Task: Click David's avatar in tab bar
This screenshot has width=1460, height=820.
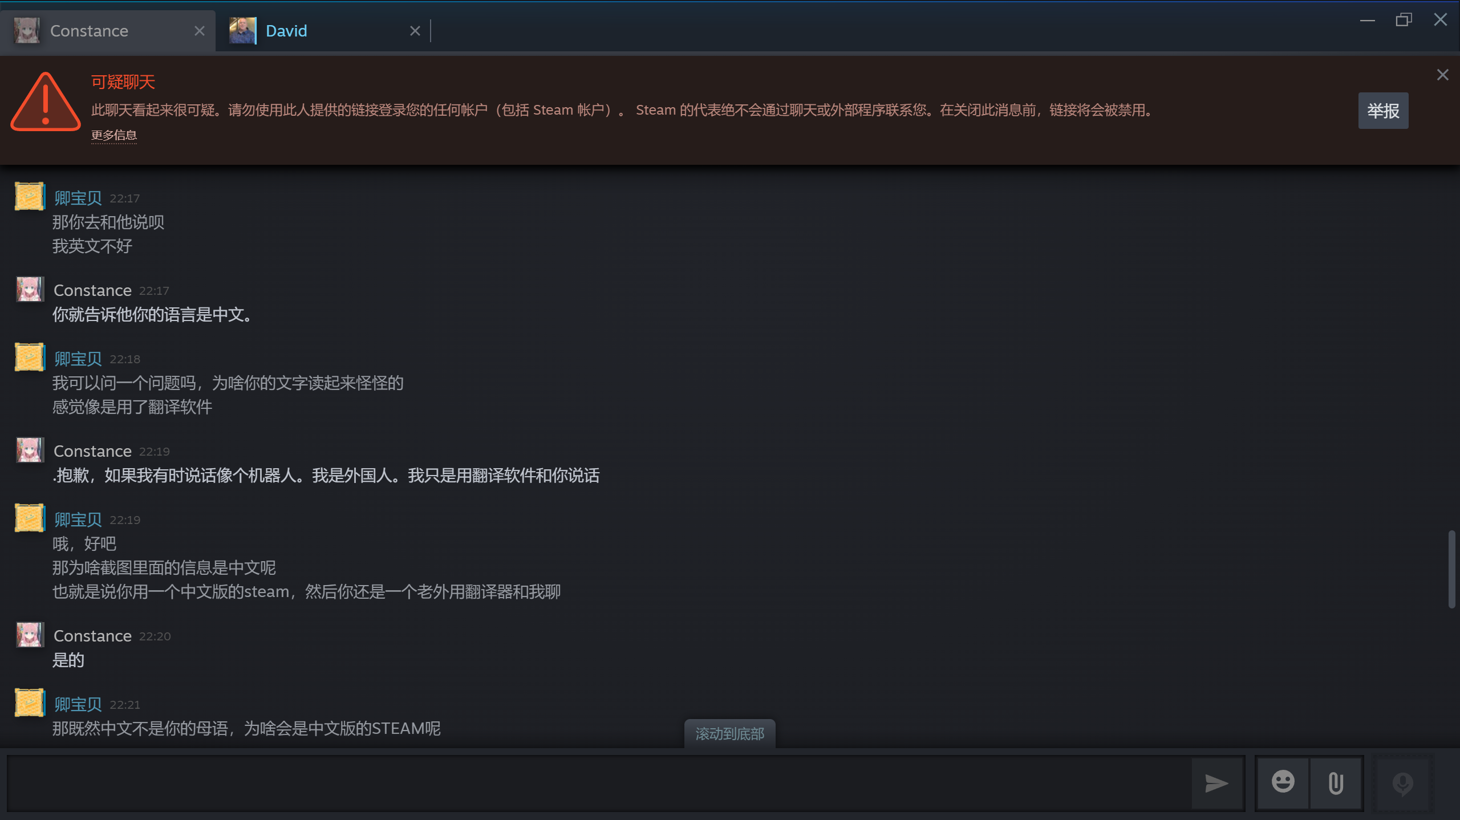Action: click(242, 31)
